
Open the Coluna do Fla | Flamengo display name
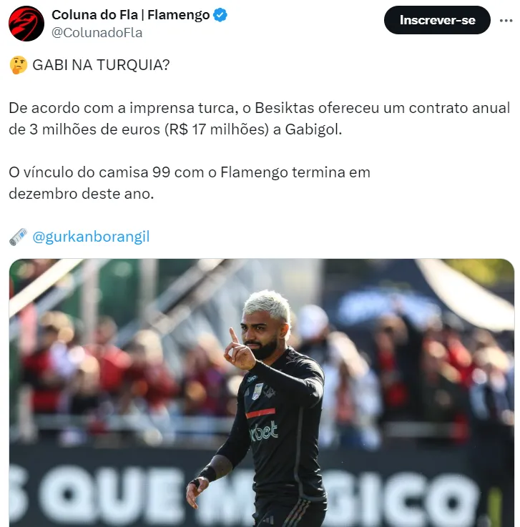[130, 15]
